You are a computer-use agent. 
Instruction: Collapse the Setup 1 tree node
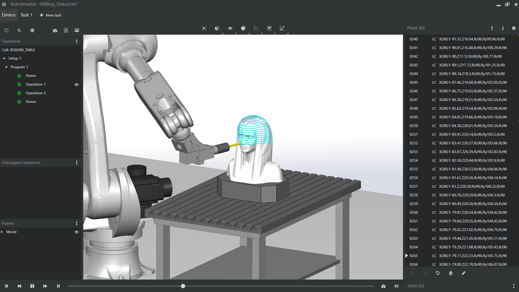pos(4,59)
